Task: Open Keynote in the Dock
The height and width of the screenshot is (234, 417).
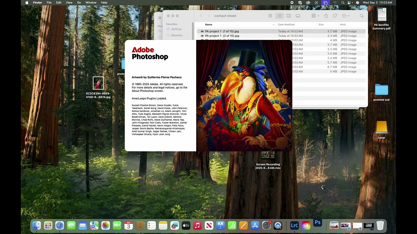Action: pyautogui.click(x=221, y=226)
